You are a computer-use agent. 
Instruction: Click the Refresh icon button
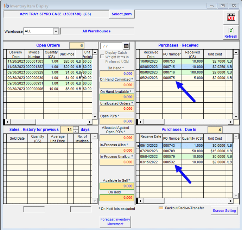(231, 33)
